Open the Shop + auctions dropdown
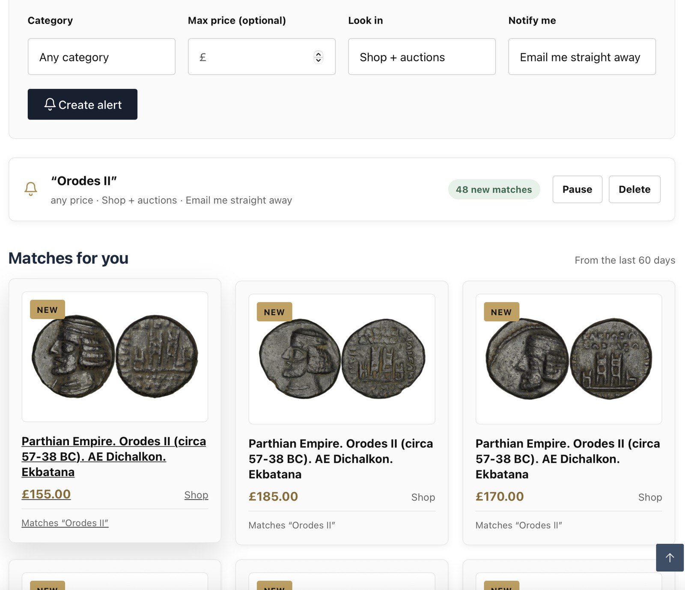685x590 pixels. click(422, 57)
